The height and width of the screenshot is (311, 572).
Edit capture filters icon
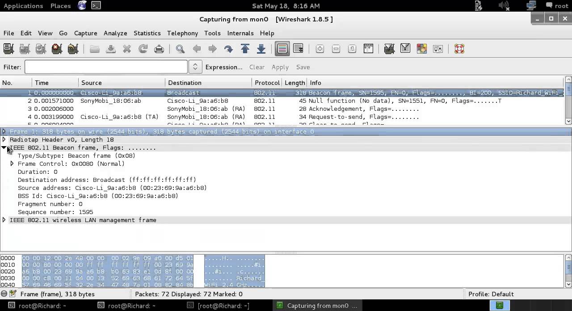click(389, 49)
